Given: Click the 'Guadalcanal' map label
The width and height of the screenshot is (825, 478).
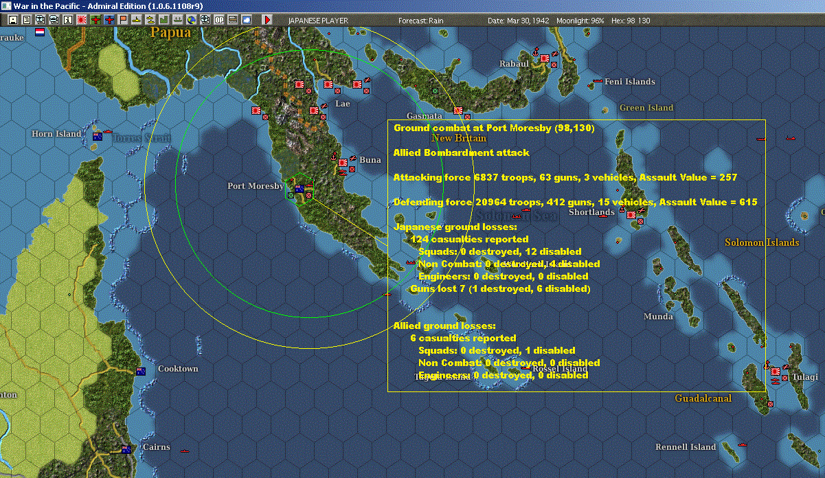Looking at the screenshot, I should (x=703, y=398).
